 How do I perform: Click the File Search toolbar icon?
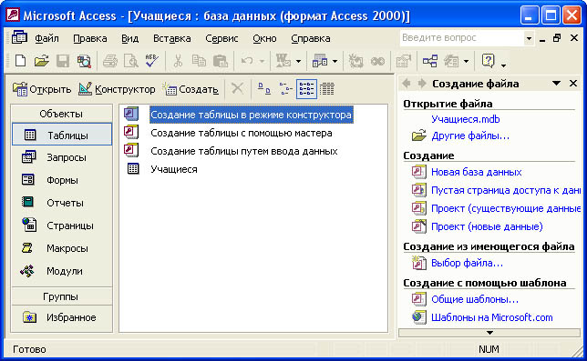click(84, 61)
